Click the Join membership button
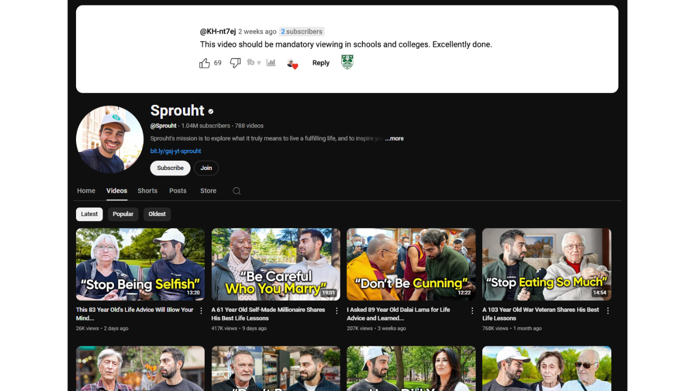The width and height of the screenshot is (695, 391). [206, 168]
